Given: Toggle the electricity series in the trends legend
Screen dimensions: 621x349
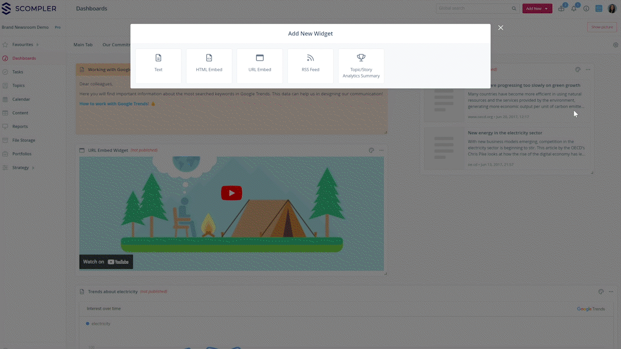Looking at the screenshot, I should coord(98,323).
